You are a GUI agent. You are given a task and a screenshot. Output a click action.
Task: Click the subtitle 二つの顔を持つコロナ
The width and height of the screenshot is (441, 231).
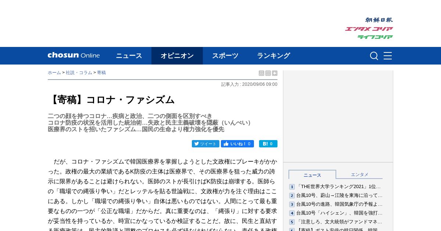point(130,116)
